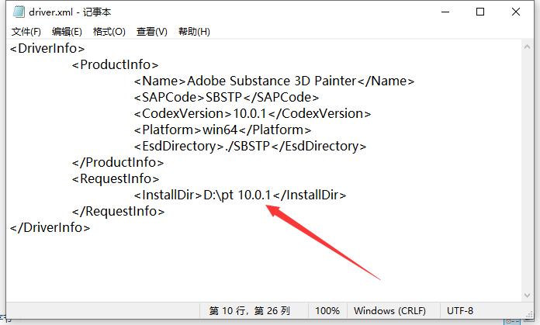Close the driver.xml Notepad window
Screen dimensions: 540x325
pyautogui.click(x=516, y=12)
